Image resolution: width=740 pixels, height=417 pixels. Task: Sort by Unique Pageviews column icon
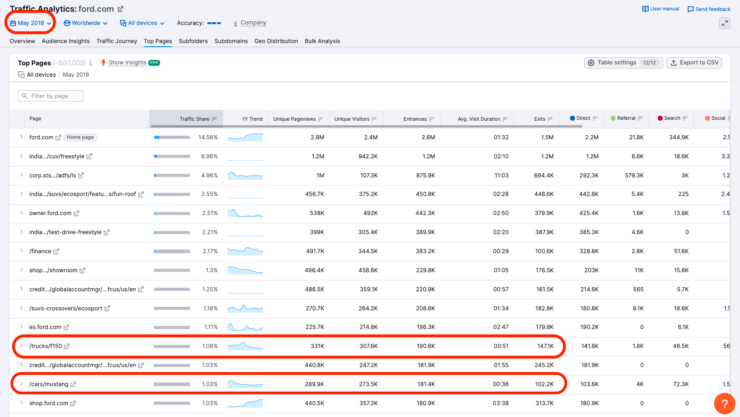[x=320, y=119]
